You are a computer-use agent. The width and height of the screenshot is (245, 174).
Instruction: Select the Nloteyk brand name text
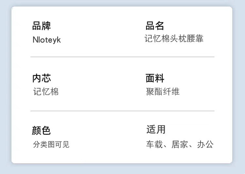pyautogui.click(x=47, y=40)
